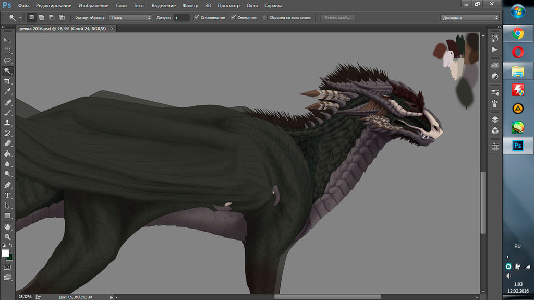Open the Редактирование menu

click(54, 5)
